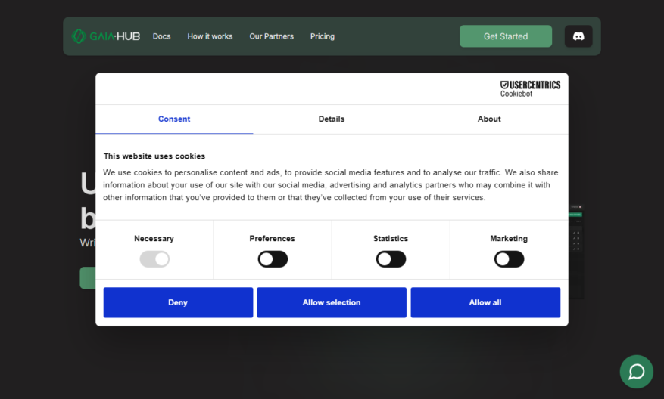Screen dimensions: 664x399
Task: Click the Usercentrics Cookiebot logo
Action: [530, 88]
